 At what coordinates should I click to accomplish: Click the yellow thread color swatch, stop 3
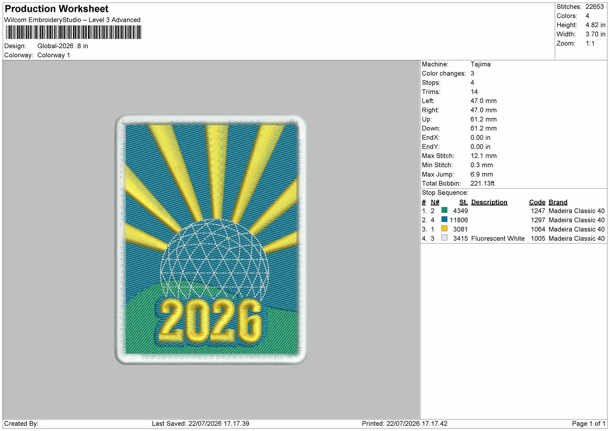tap(444, 229)
